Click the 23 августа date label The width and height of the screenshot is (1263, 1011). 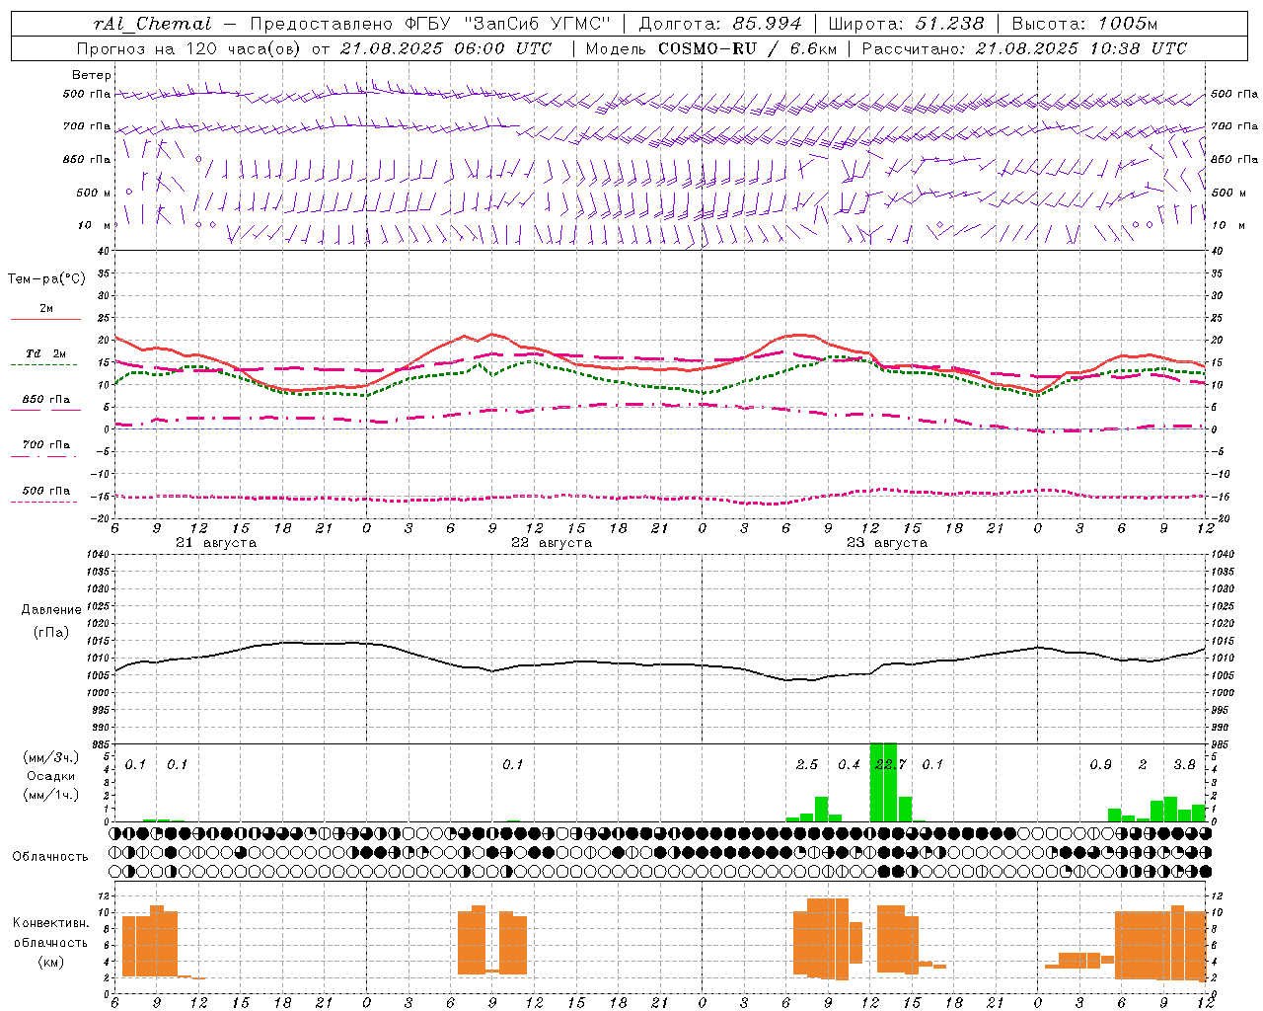coord(887,543)
